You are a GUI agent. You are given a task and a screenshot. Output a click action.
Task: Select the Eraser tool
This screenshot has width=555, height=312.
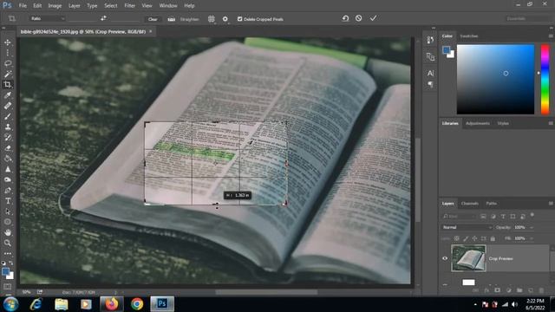8,148
